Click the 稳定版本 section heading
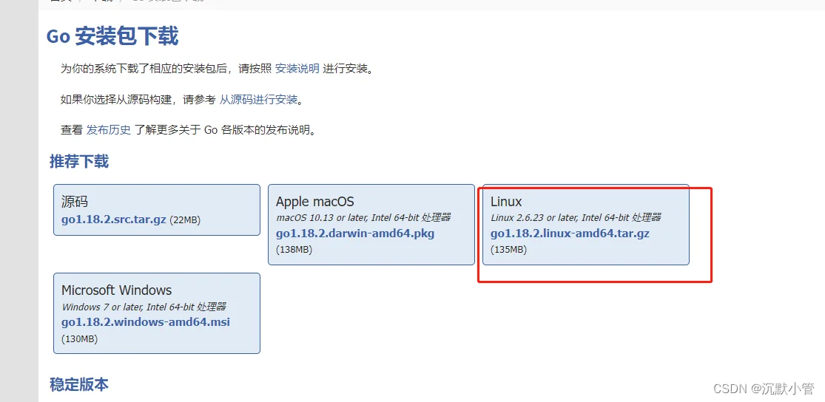Viewport: 825px width, 402px height. pyautogui.click(x=79, y=385)
